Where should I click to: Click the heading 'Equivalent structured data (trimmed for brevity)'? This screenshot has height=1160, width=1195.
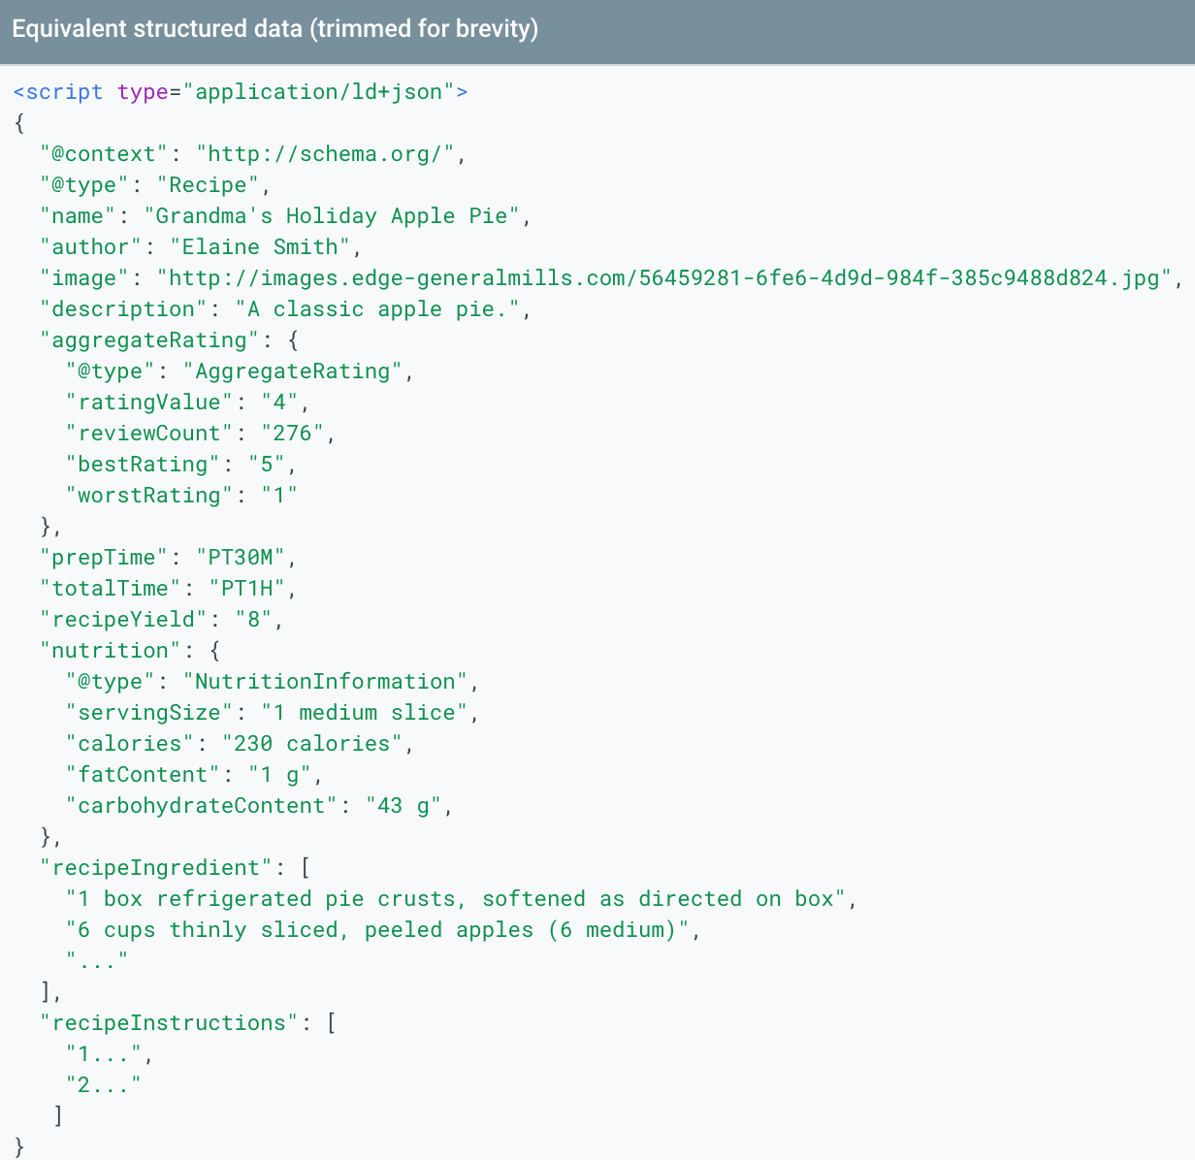(275, 29)
